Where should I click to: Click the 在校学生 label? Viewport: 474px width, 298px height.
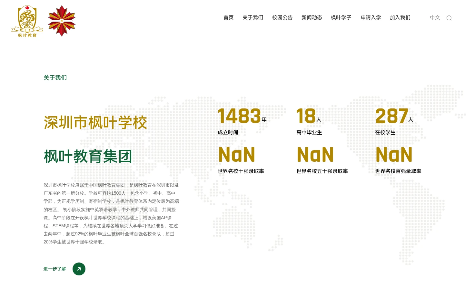pyautogui.click(x=385, y=132)
